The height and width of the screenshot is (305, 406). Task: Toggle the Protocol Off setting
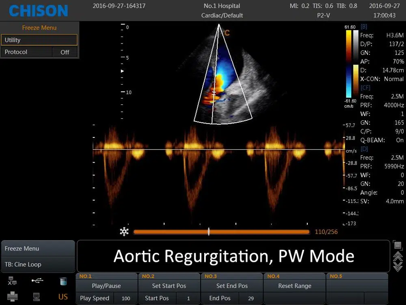(x=65, y=52)
